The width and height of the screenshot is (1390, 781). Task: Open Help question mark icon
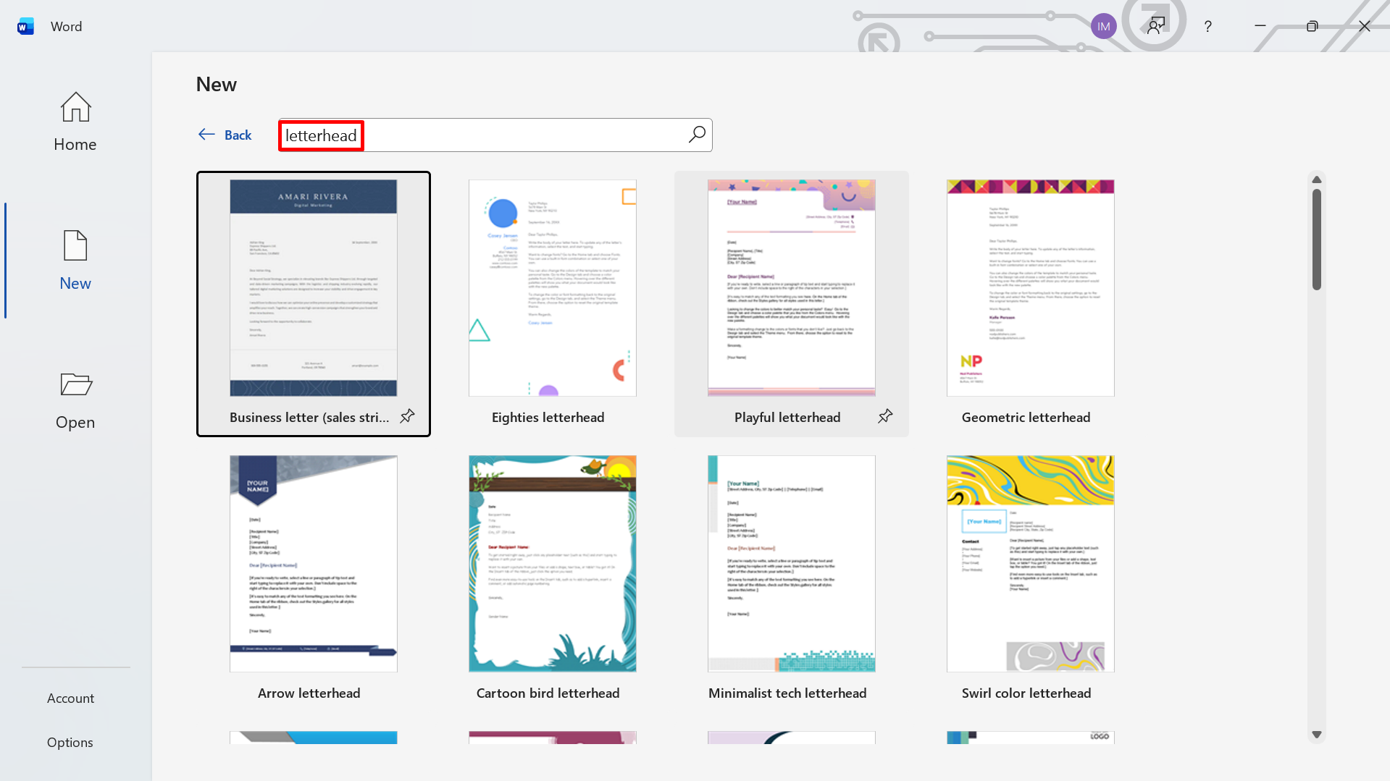tap(1207, 27)
